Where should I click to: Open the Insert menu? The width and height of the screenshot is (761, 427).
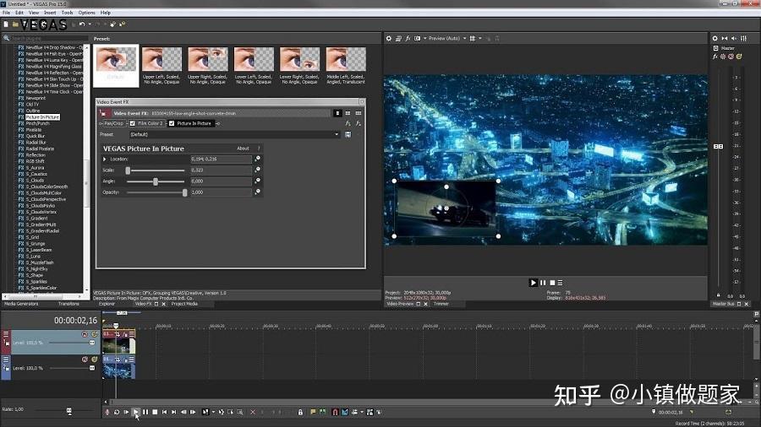[x=50, y=13]
